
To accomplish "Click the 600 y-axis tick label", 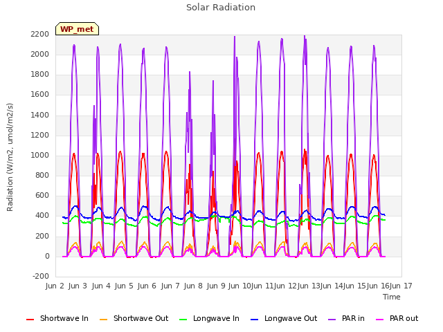I will [x=42, y=195].
